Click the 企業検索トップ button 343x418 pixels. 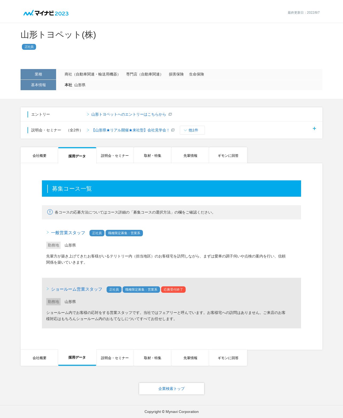[x=171, y=389]
